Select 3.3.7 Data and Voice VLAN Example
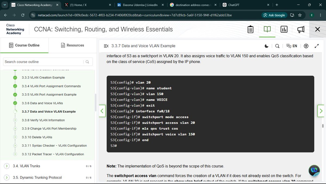The height and width of the screenshot is (184, 326). 49,112
